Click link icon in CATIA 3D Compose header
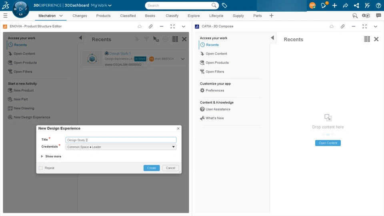This screenshot has height=216, width=384. click(x=343, y=26)
